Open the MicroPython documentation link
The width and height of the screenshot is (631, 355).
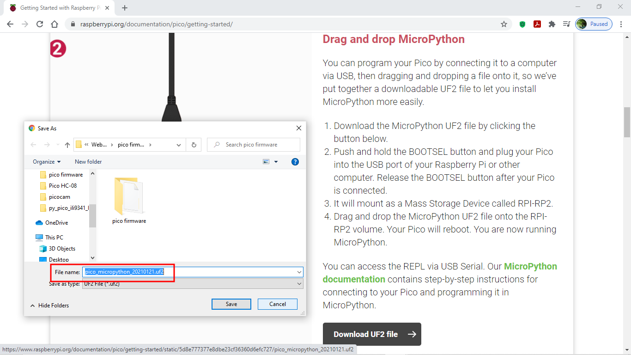(x=440, y=273)
